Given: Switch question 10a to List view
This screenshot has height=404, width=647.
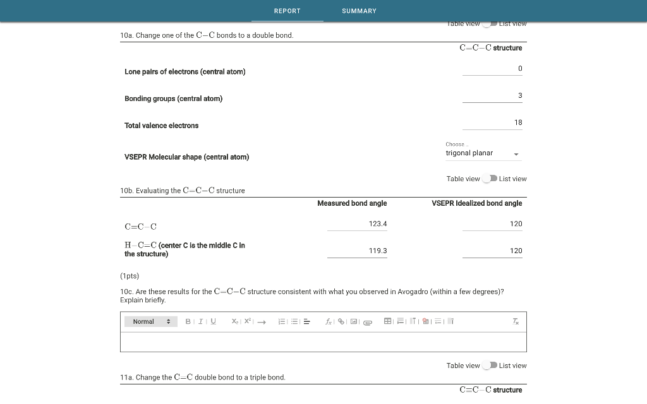Looking at the screenshot, I should 490,23.
